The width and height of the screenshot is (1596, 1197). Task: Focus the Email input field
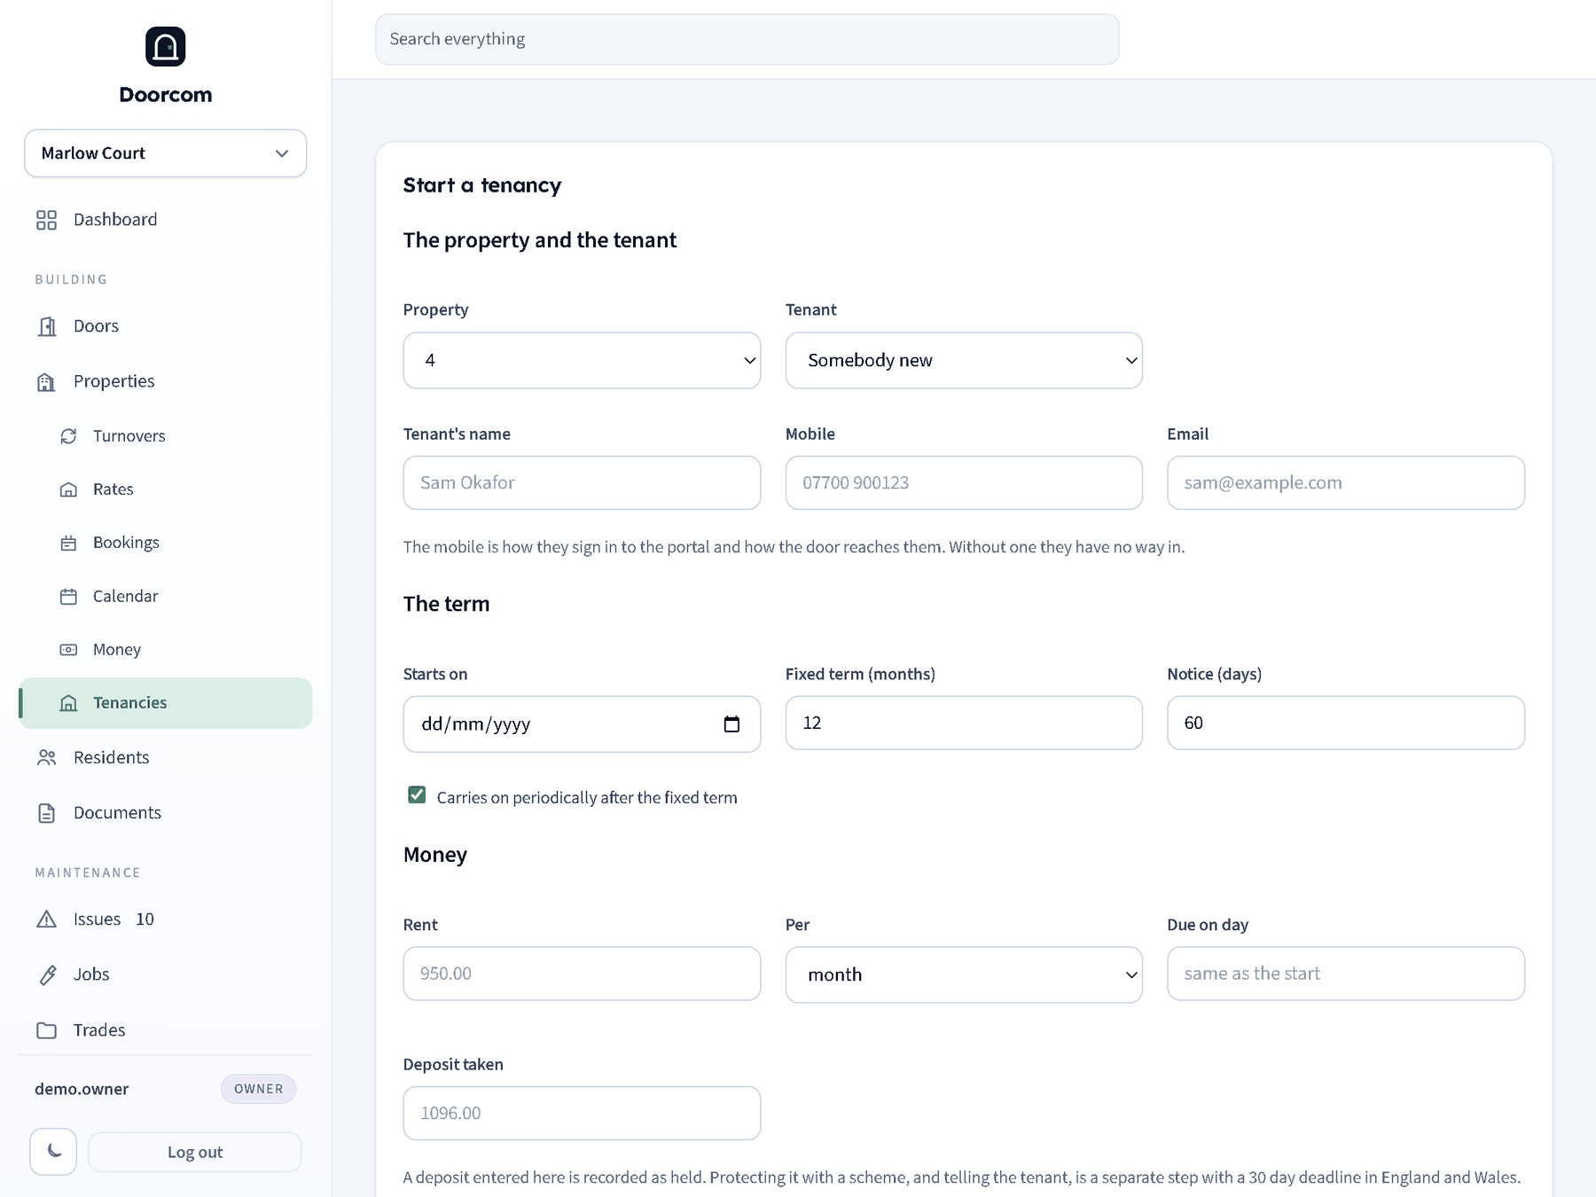click(x=1346, y=483)
